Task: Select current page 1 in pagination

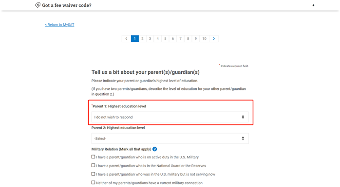Action: pos(135,39)
